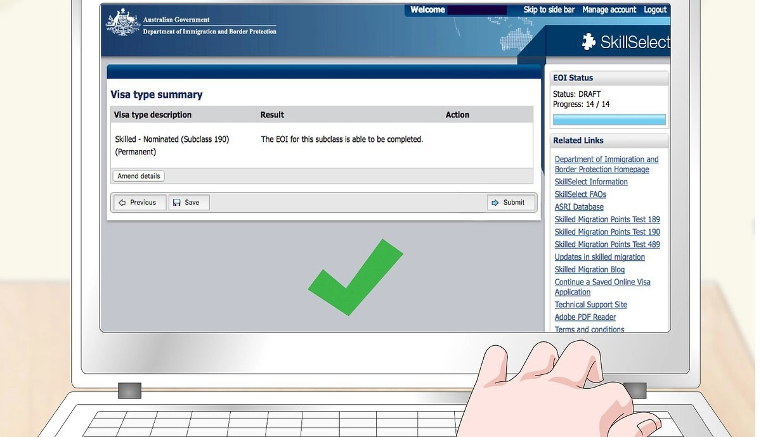Click the Technical Support Site link
761x437 pixels.
590,305
